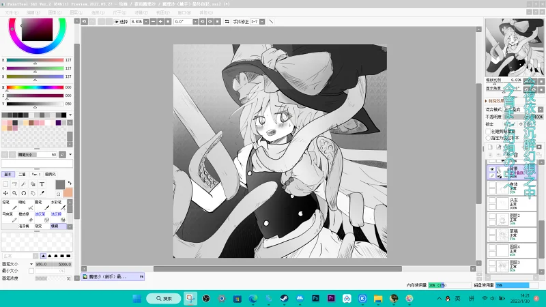Choose the 喷枪 airbrush brush

(26, 205)
